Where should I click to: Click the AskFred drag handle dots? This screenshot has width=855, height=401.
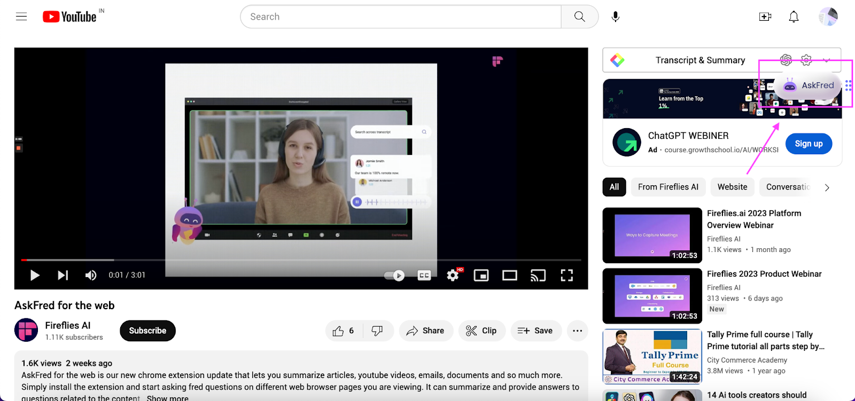[x=848, y=85]
